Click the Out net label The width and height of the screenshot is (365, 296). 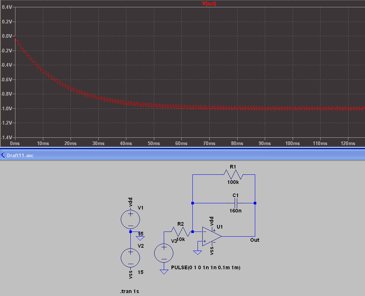tap(255, 240)
